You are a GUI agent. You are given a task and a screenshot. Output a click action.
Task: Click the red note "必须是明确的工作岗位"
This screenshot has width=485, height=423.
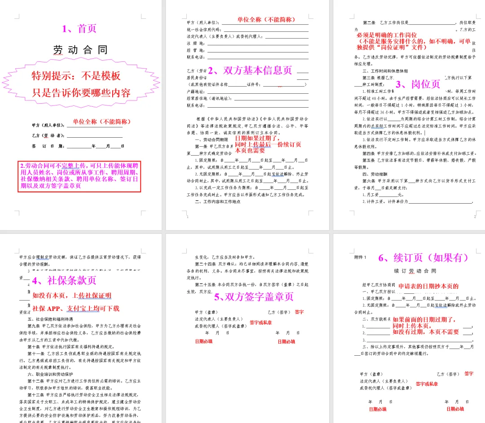pyautogui.click(x=387, y=35)
